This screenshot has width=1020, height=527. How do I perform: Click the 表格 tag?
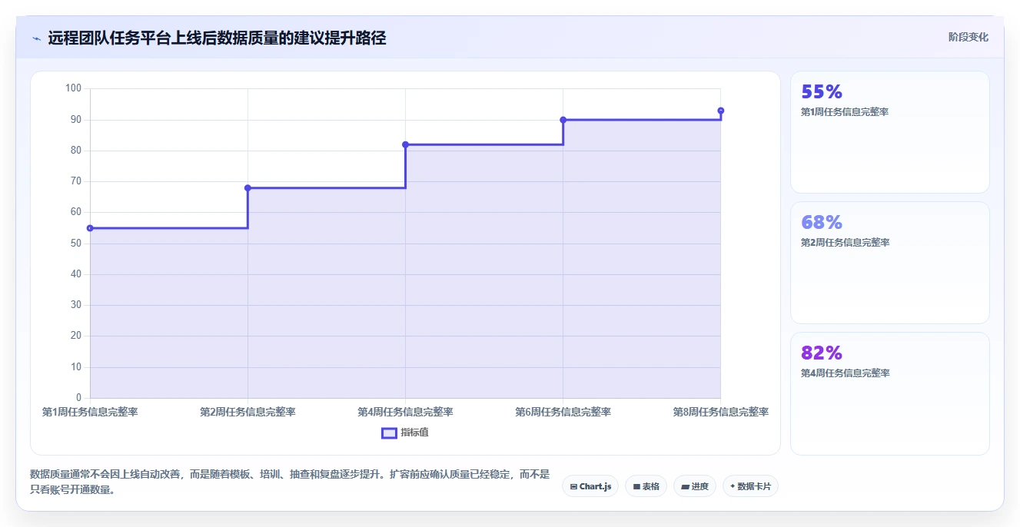click(x=646, y=486)
